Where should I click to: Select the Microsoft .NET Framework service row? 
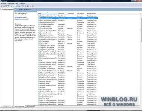pos(68,102)
